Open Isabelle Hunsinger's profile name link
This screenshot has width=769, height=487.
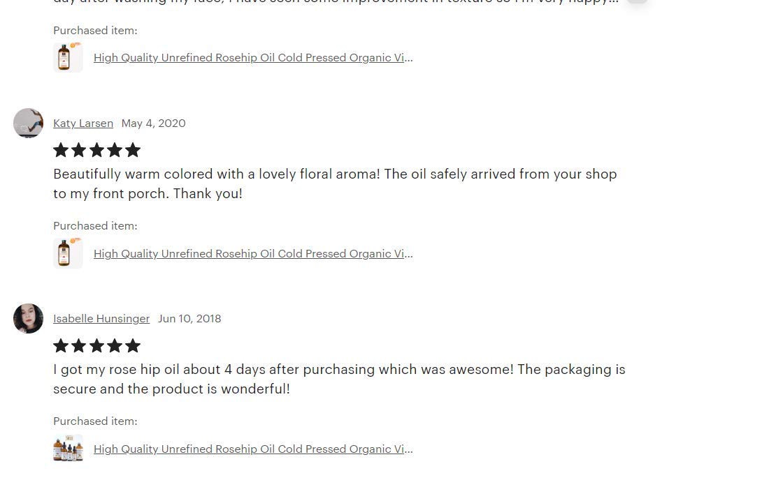coord(101,319)
